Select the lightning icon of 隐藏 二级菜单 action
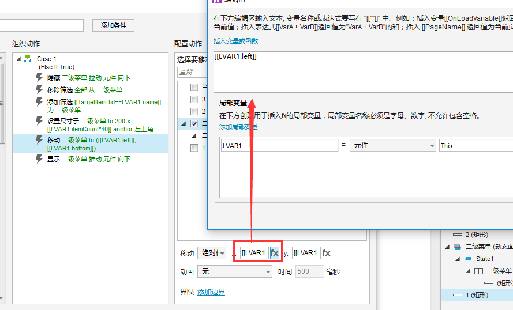513x310 pixels. [39, 78]
